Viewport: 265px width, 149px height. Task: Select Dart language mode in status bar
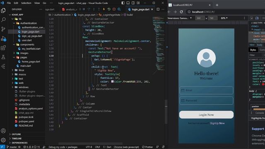[x=109, y=147]
